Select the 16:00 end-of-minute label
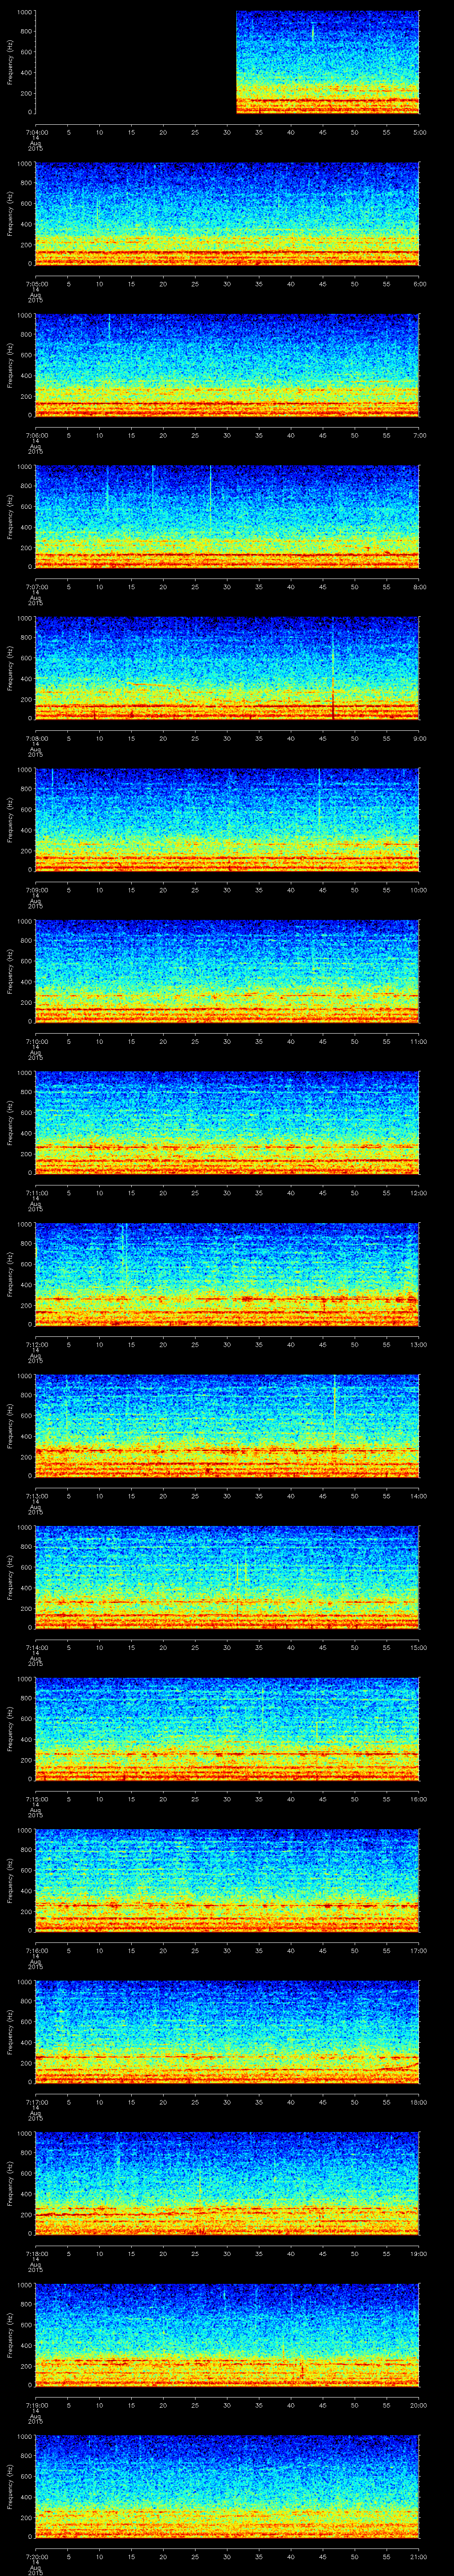This screenshot has height=2576, width=454. [419, 1798]
